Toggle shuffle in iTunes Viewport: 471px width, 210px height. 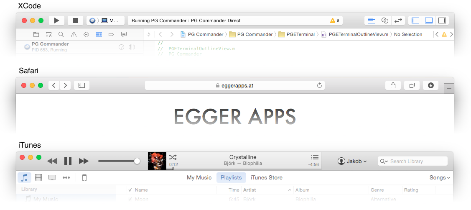pyautogui.click(x=173, y=157)
